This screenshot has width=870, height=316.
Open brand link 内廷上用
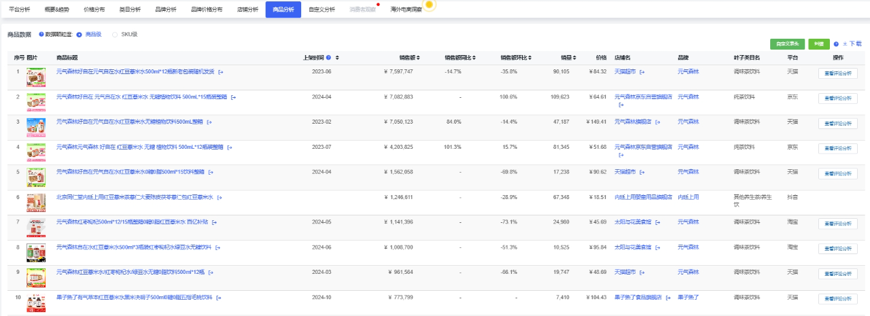(688, 197)
